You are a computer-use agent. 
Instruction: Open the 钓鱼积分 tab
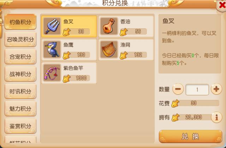point(20,22)
